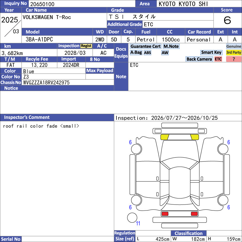Image resolution: width=242 pixels, height=242 pixels.
Task: Click the pink question mark badge
Action: click(234, 59)
